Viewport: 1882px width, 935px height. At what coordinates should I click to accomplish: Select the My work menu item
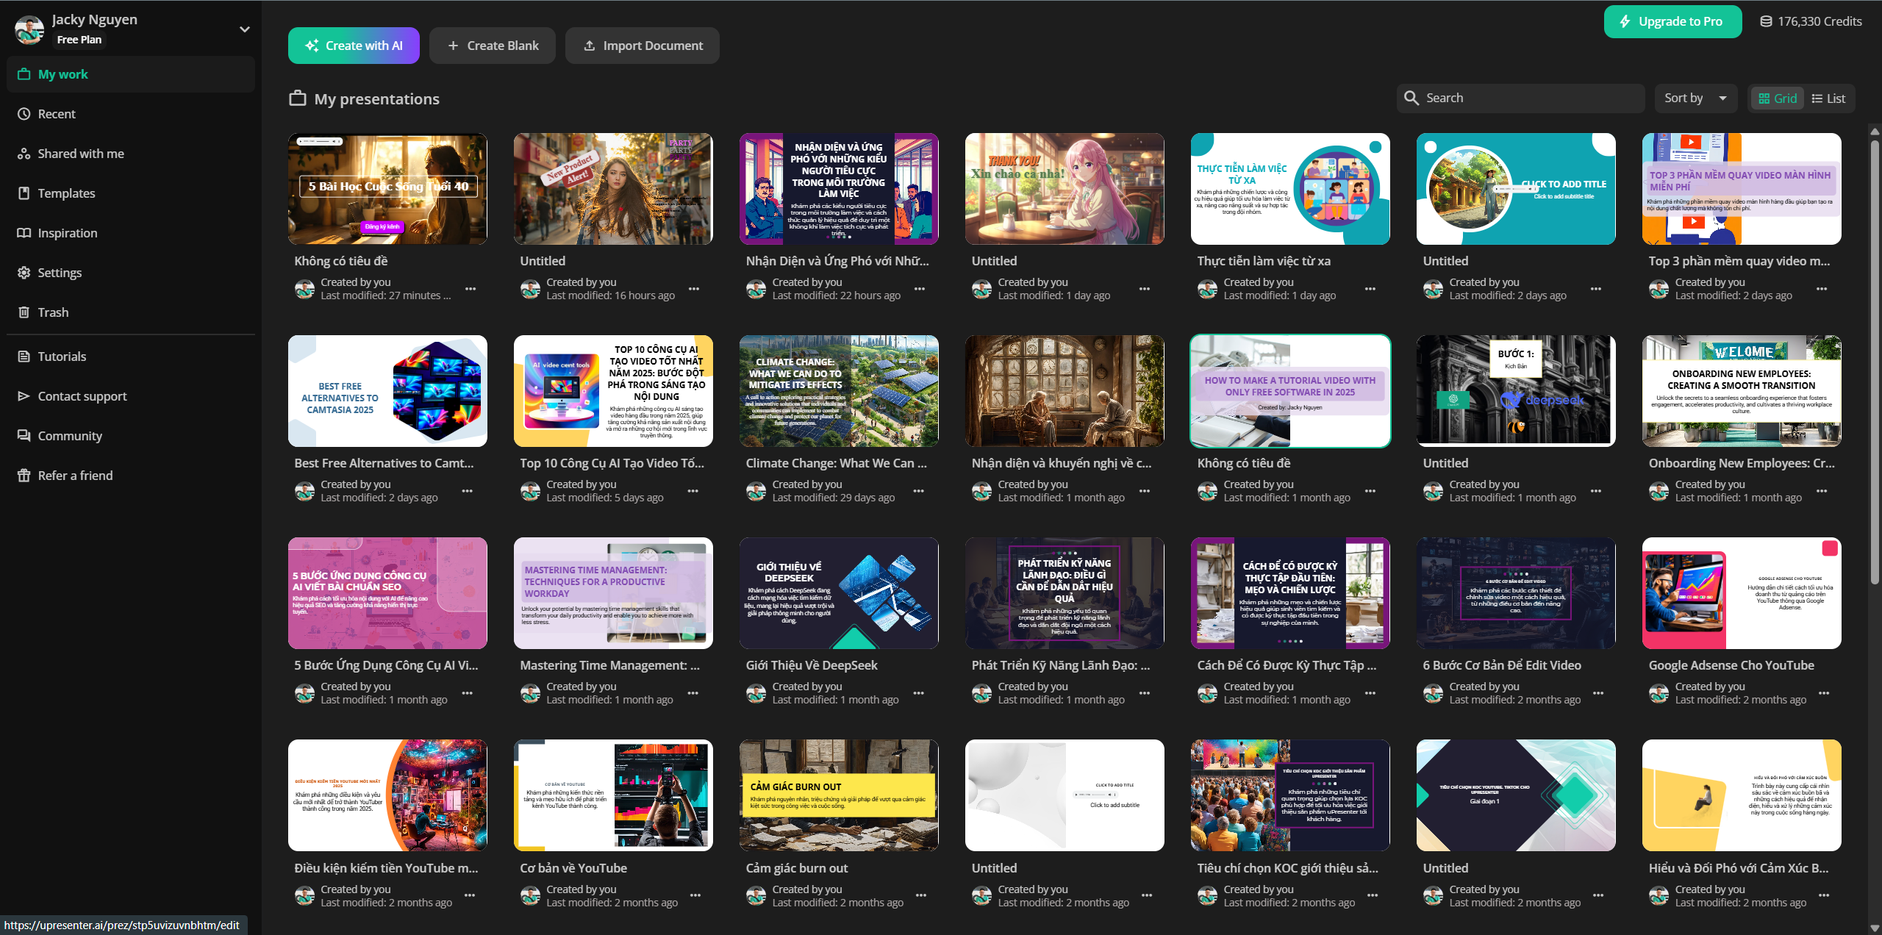(x=63, y=74)
